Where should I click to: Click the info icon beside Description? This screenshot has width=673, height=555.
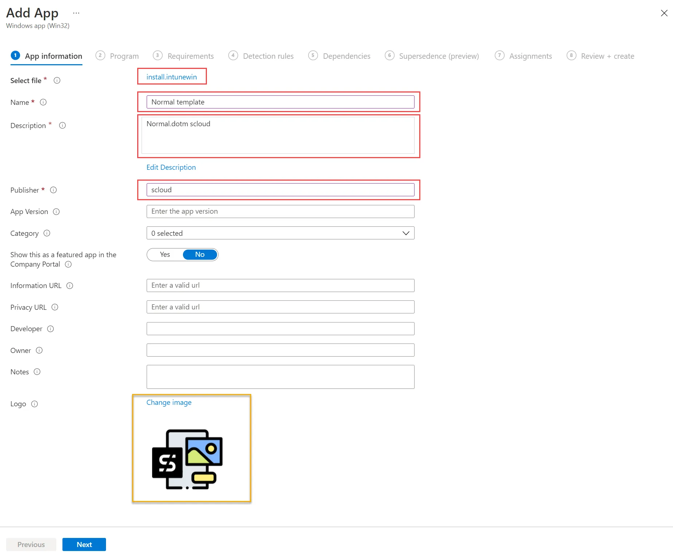[x=62, y=126]
